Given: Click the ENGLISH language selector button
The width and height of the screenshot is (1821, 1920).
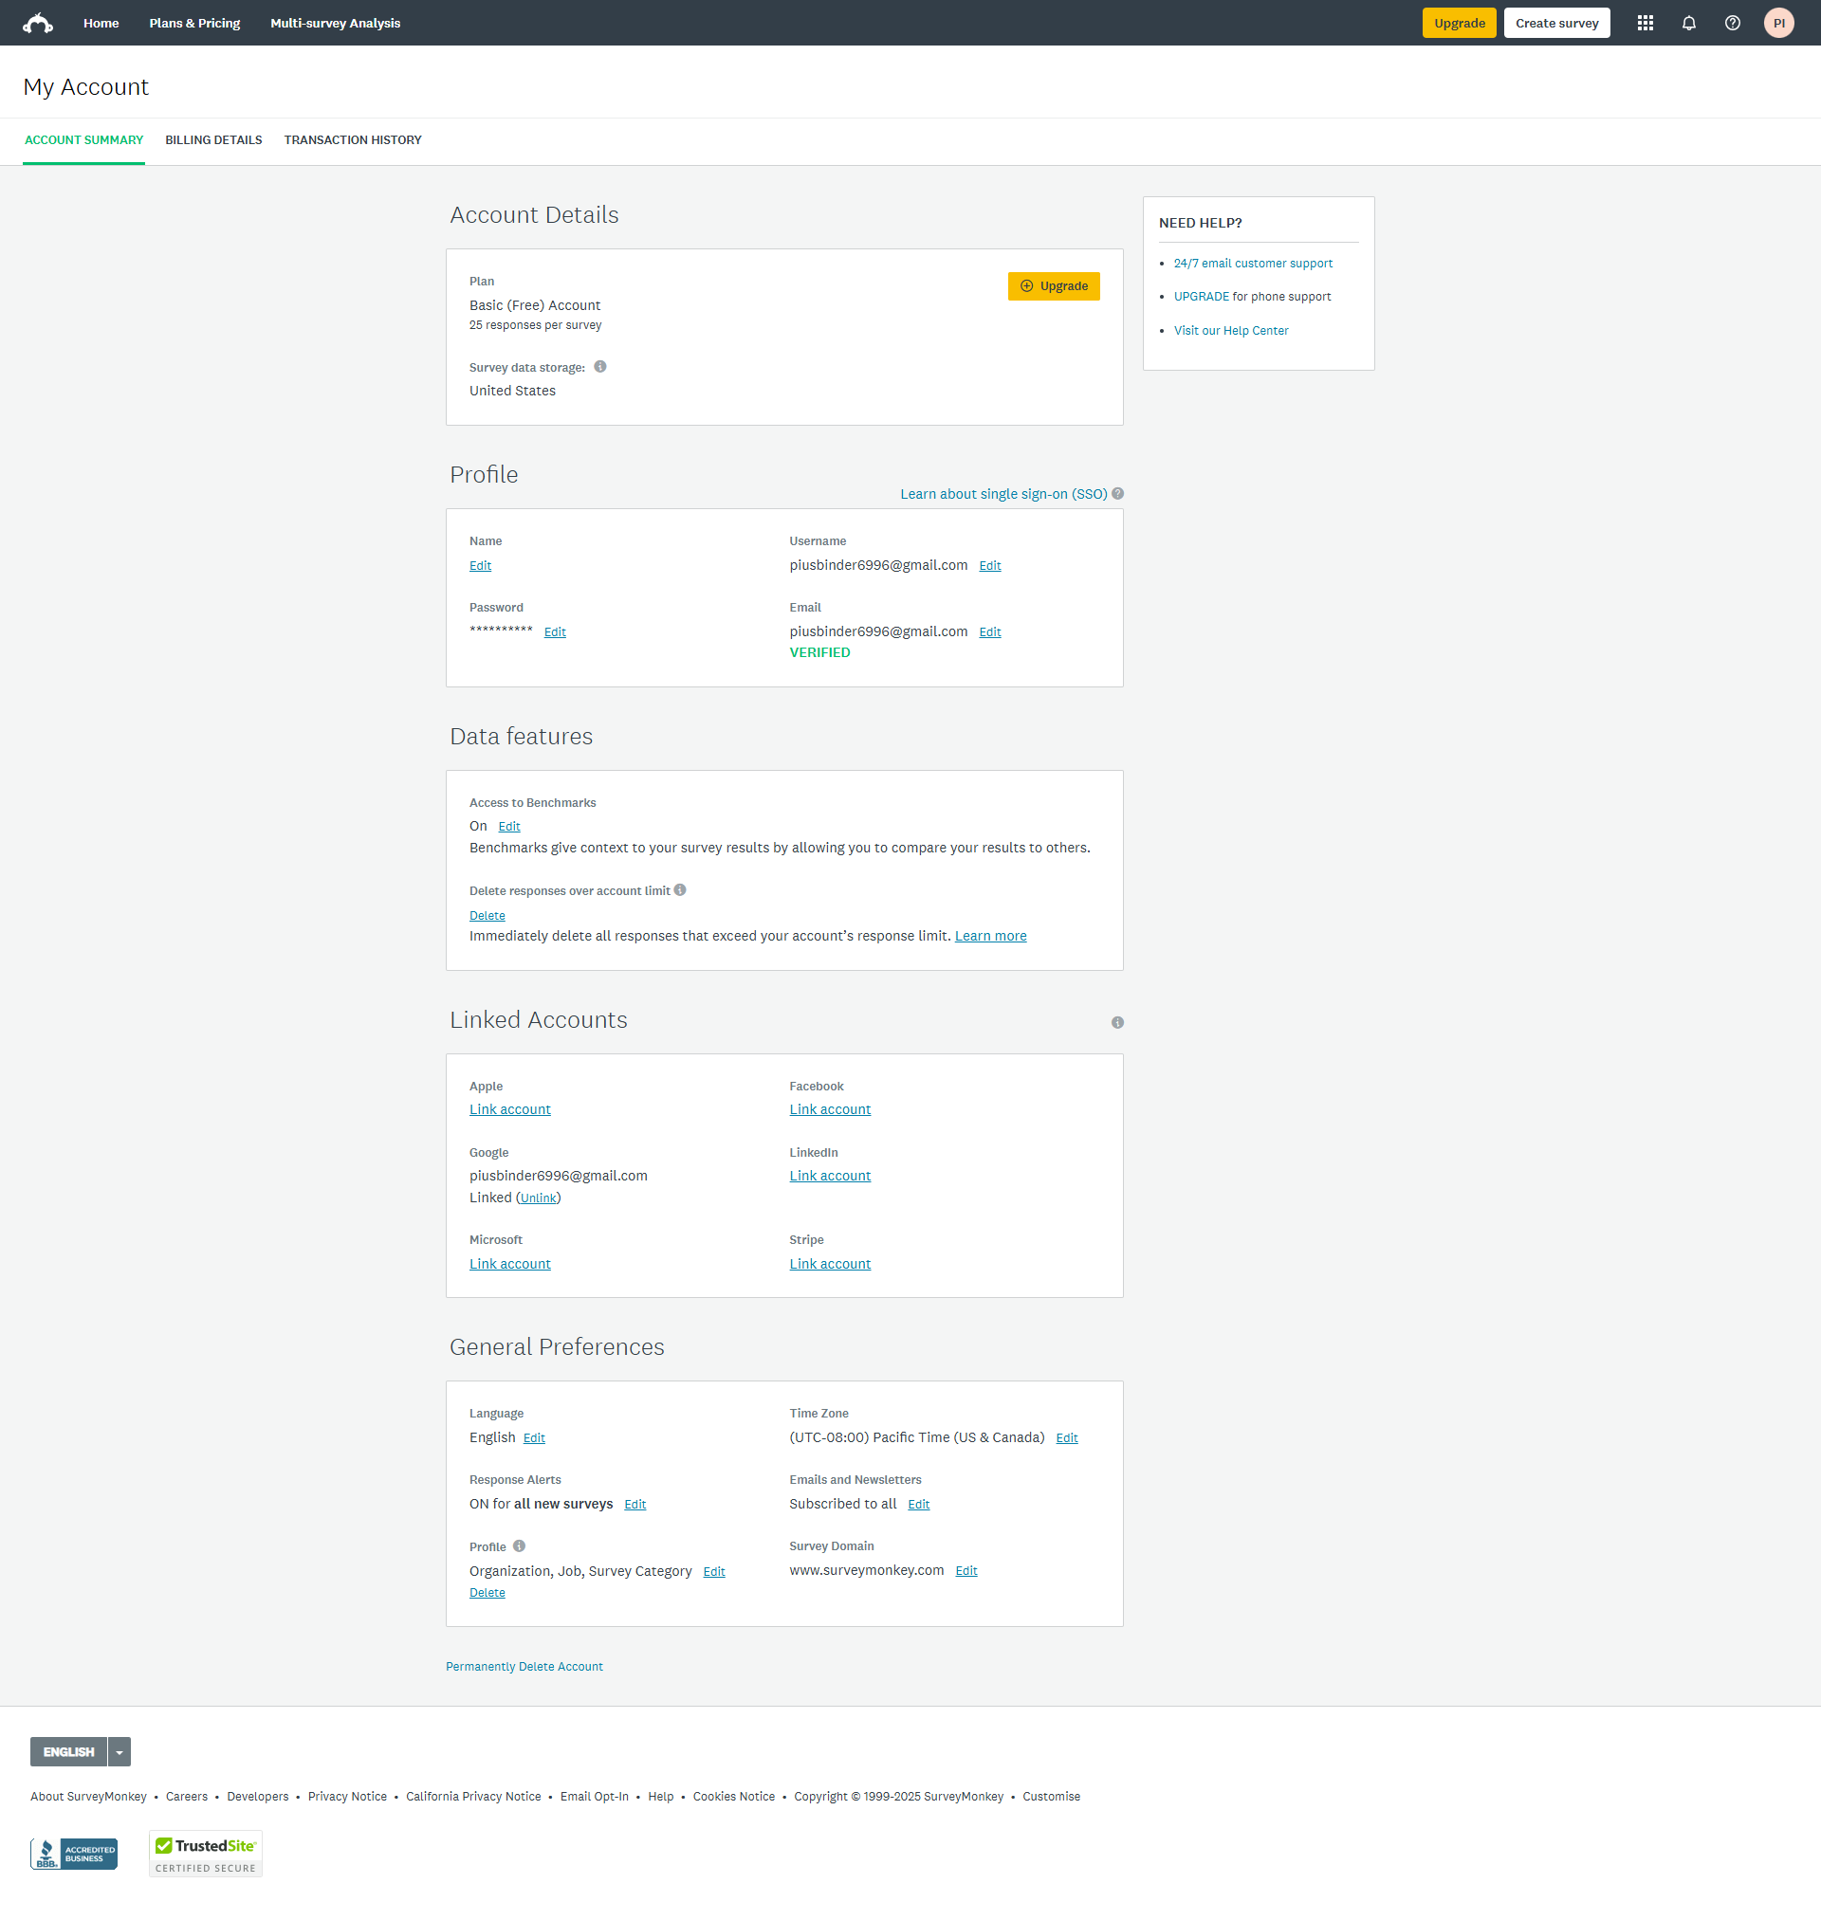Looking at the screenshot, I should point(68,1752).
